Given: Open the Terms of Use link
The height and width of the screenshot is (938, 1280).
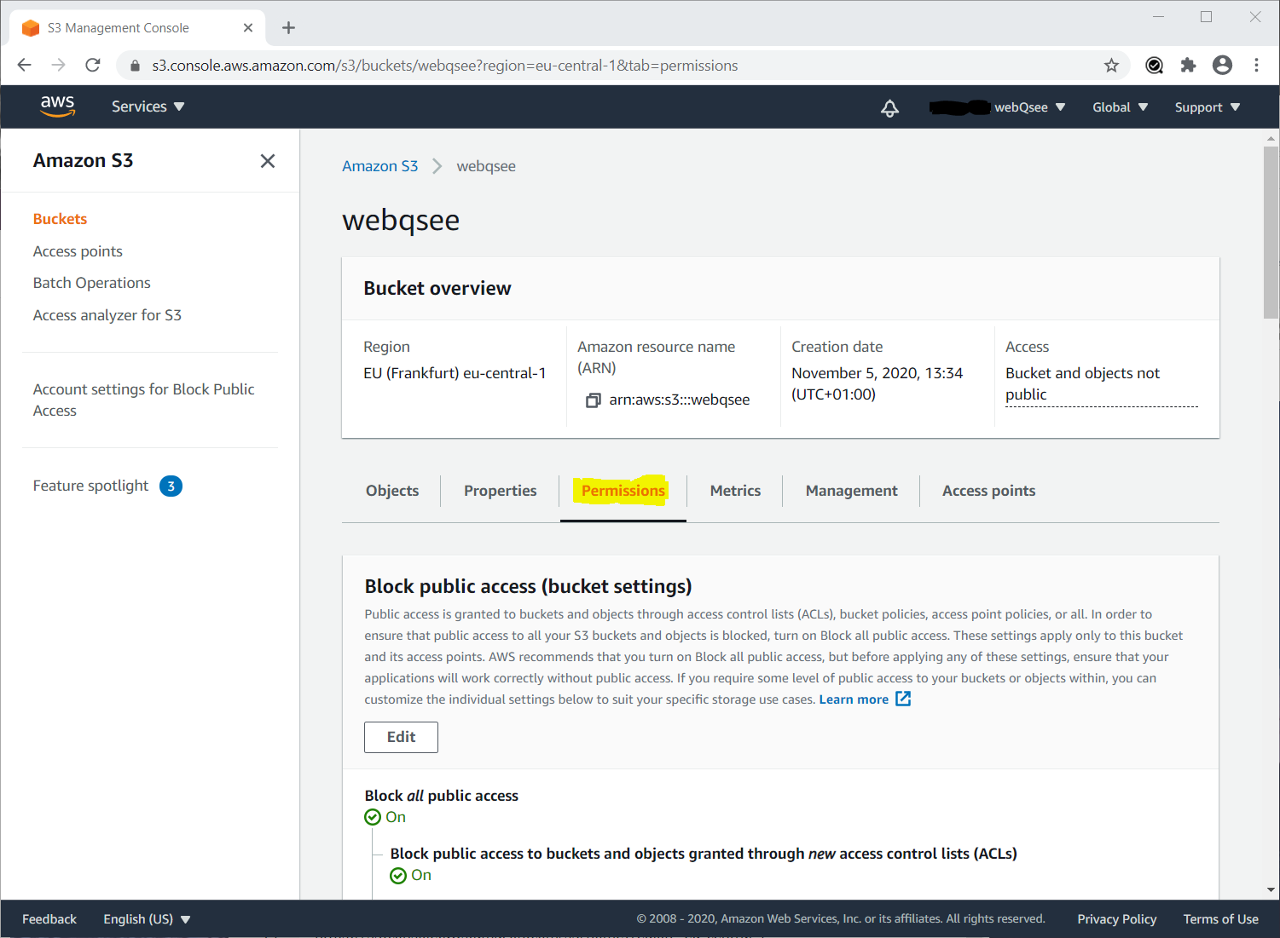Looking at the screenshot, I should coord(1220,919).
